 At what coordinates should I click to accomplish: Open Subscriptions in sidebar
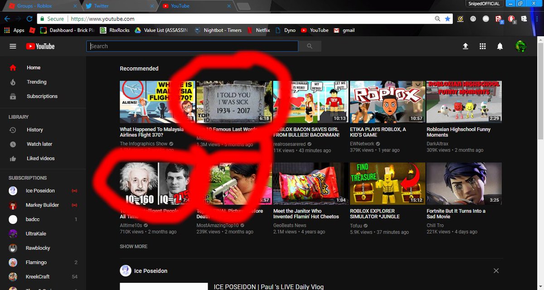pos(43,97)
